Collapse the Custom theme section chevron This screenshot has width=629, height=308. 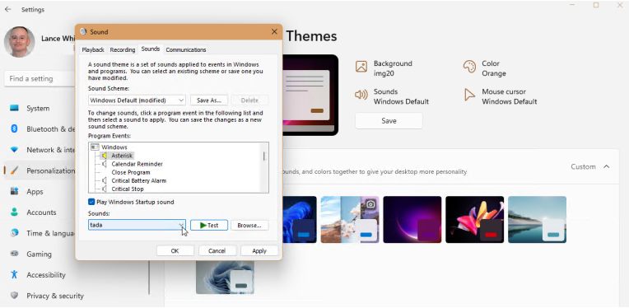pos(606,166)
